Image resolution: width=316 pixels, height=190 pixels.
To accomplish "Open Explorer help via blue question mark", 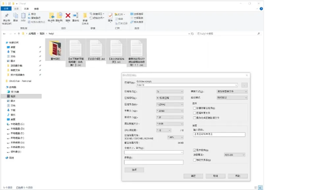I will coord(261,9).
